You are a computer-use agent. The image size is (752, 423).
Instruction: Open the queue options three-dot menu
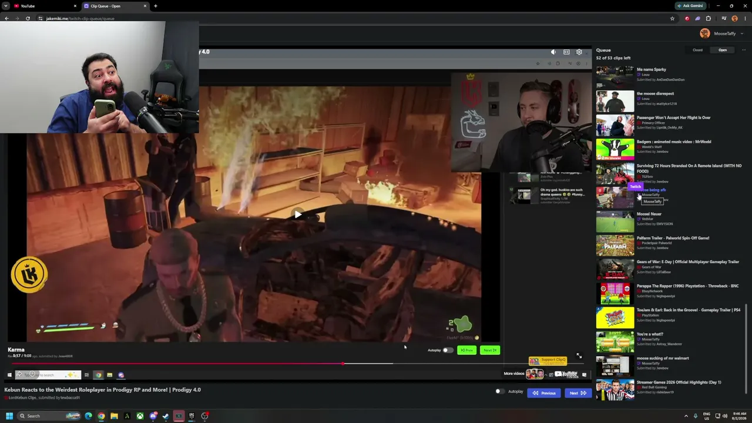[x=743, y=50]
